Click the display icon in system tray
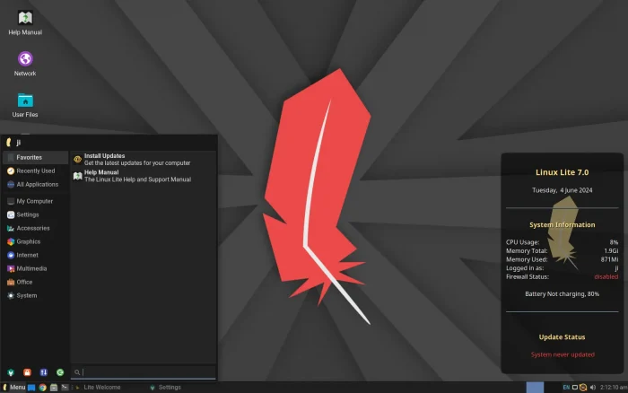This screenshot has width=628, height=393. (575, 387)
